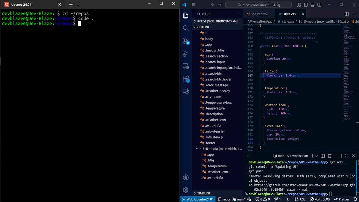Screen dimensions: 359x202
Task: Open the Run and Debug view
Action: point(185,54)
